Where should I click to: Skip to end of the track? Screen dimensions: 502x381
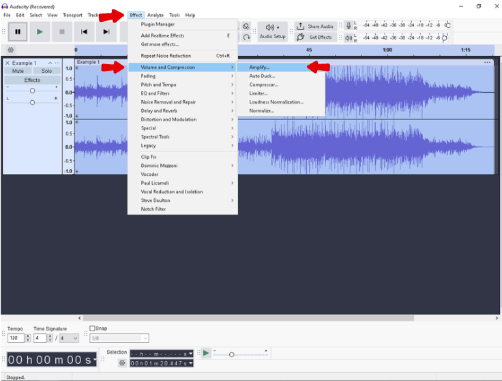point(106,31)
